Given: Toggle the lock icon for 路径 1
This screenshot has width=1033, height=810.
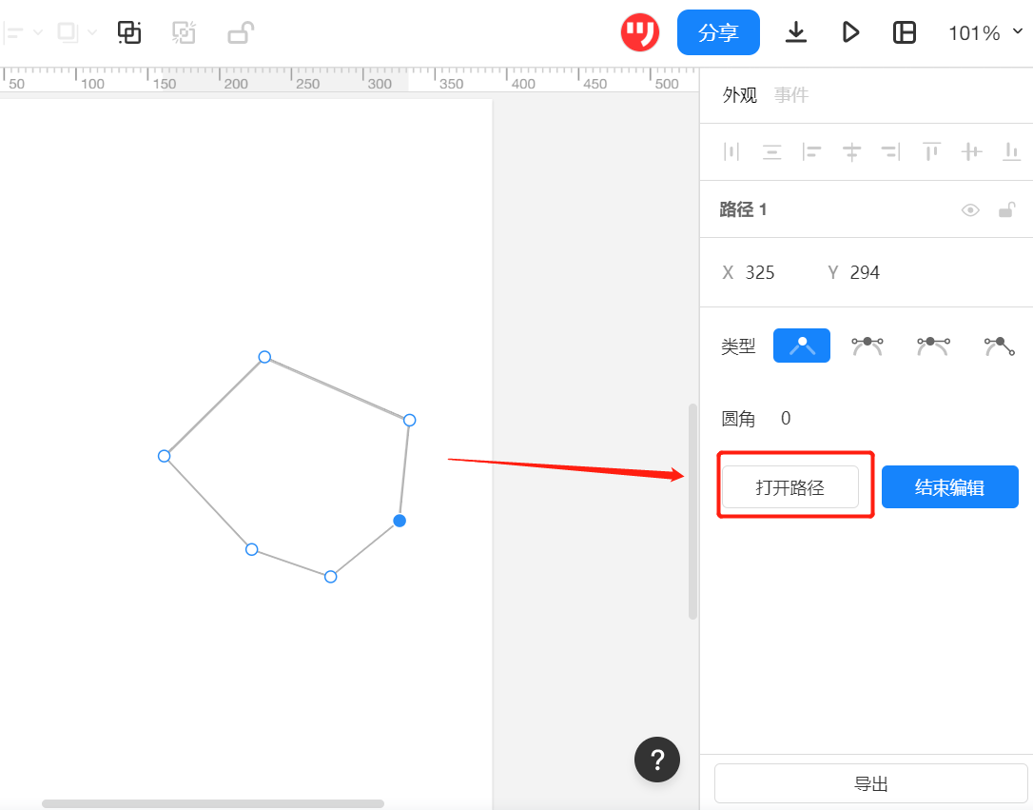Looking at the screenshot, I should 1006,210.
